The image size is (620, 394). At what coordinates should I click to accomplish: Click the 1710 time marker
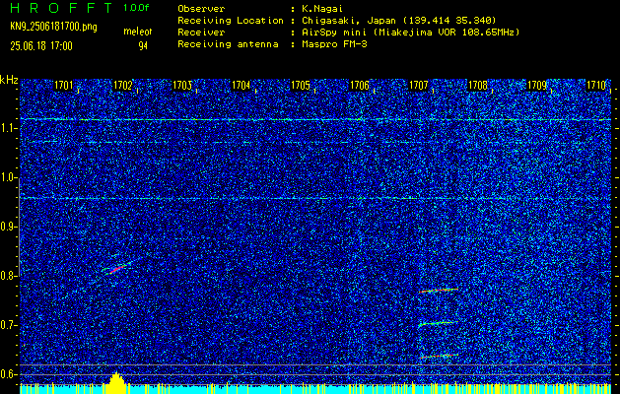pos(596,86)
